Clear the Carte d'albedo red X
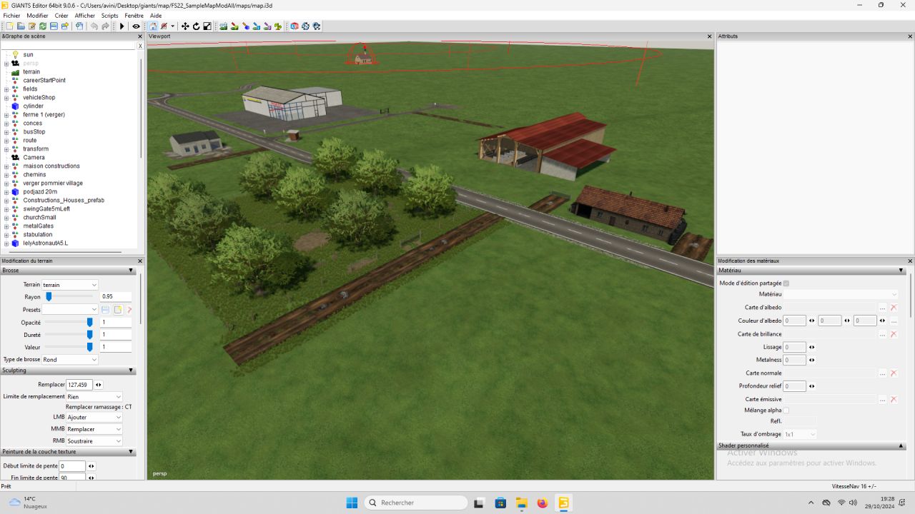915x514 pixels. 894,308
